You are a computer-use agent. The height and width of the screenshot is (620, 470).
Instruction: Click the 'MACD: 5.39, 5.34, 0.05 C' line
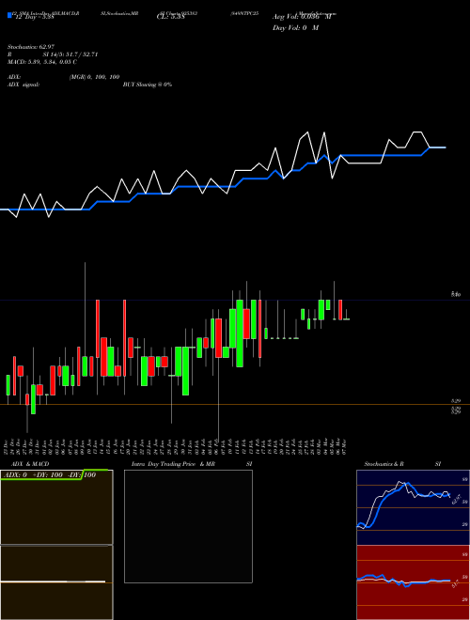[x=42, y=62]
